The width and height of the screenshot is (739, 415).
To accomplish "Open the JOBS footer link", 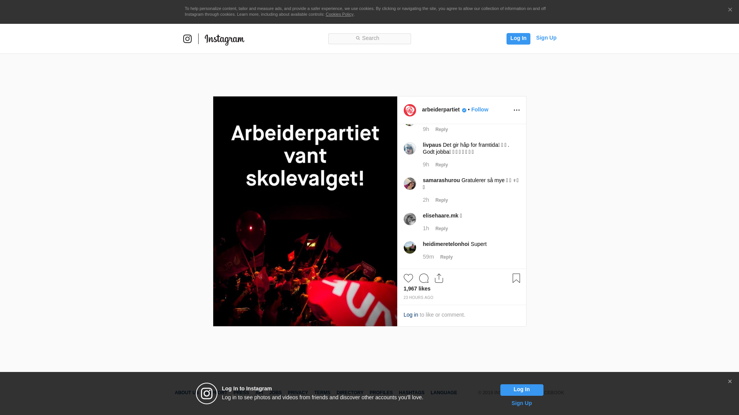I will coord(275,393).
